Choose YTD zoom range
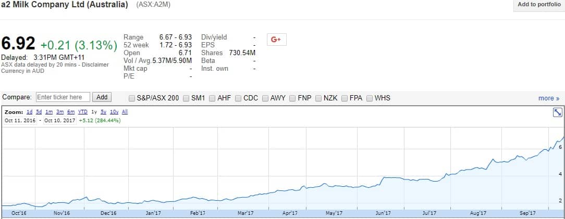Screen dimensions: 565x219 tap(82, 112)
